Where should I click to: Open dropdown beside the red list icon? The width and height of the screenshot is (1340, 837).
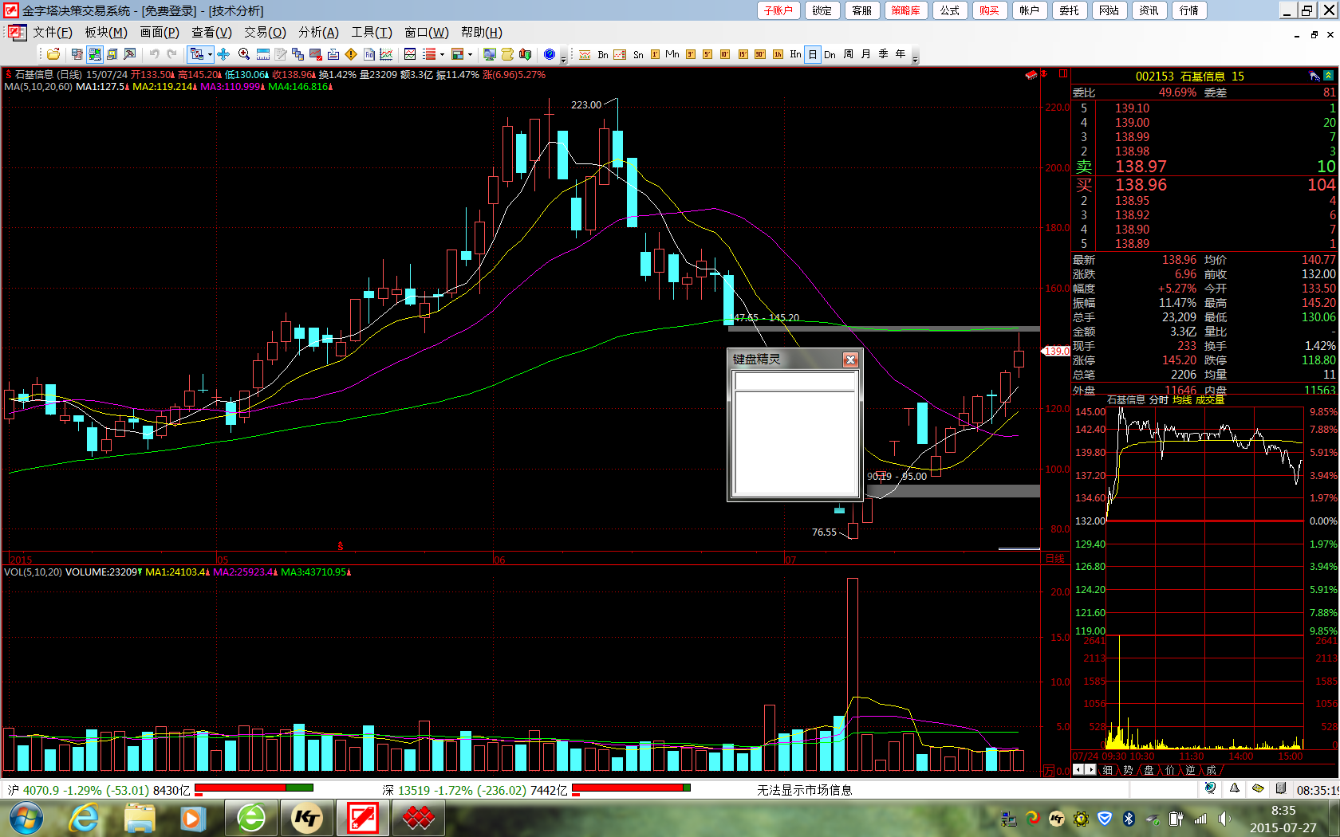point(442,54)
